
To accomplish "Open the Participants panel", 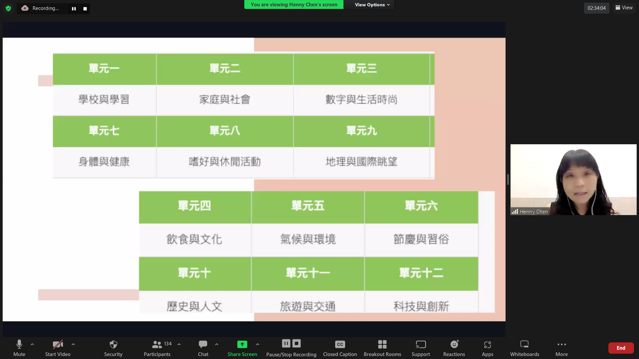I will [157, 347].
